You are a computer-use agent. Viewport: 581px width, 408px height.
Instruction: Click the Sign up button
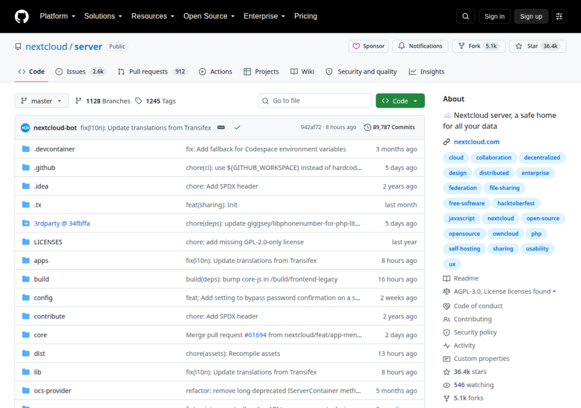(531, 16)
